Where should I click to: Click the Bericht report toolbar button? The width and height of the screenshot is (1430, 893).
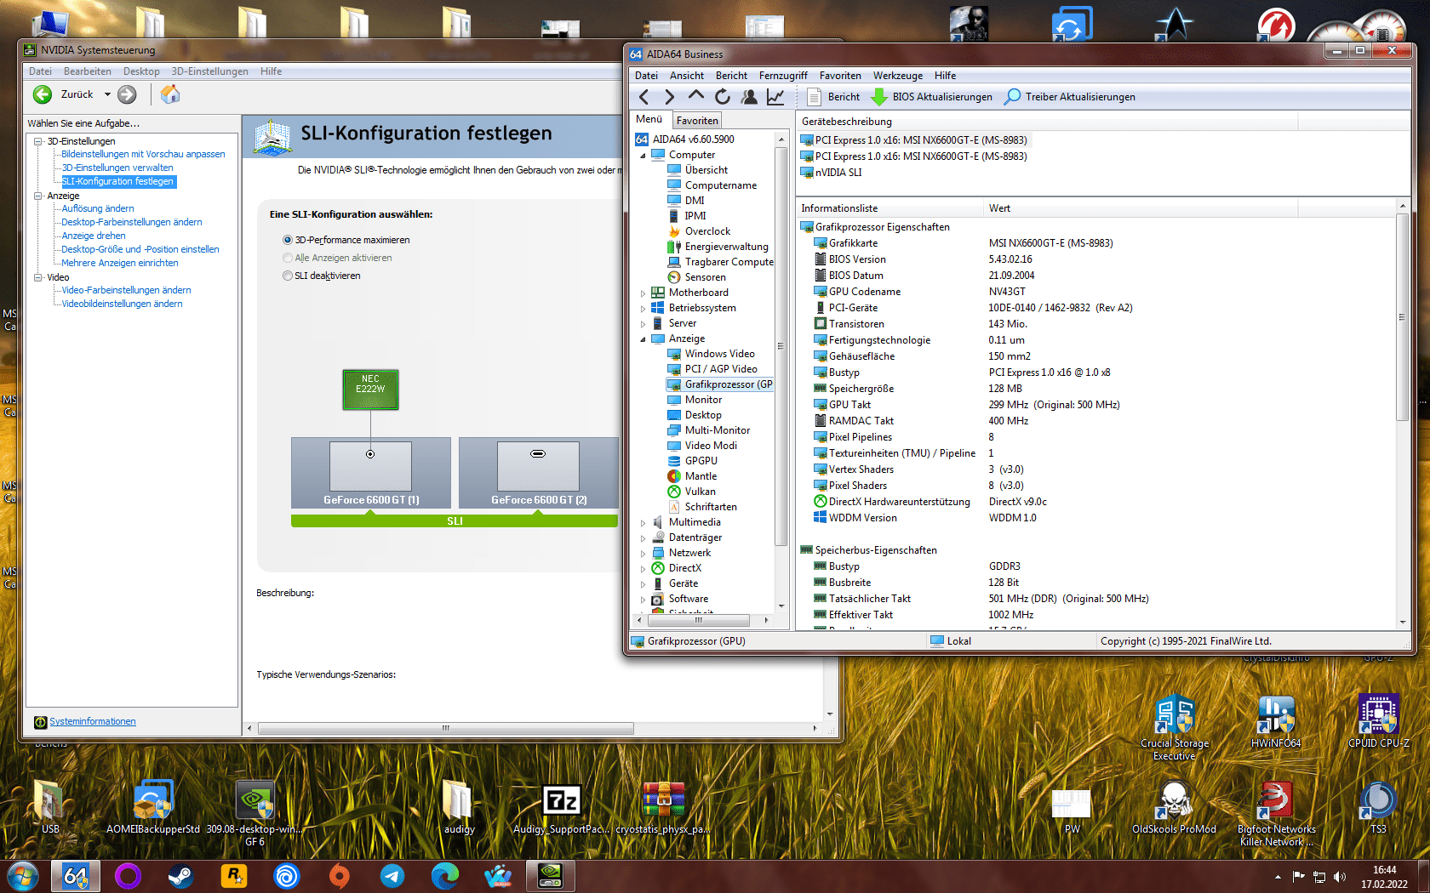(x=833, y=97)
